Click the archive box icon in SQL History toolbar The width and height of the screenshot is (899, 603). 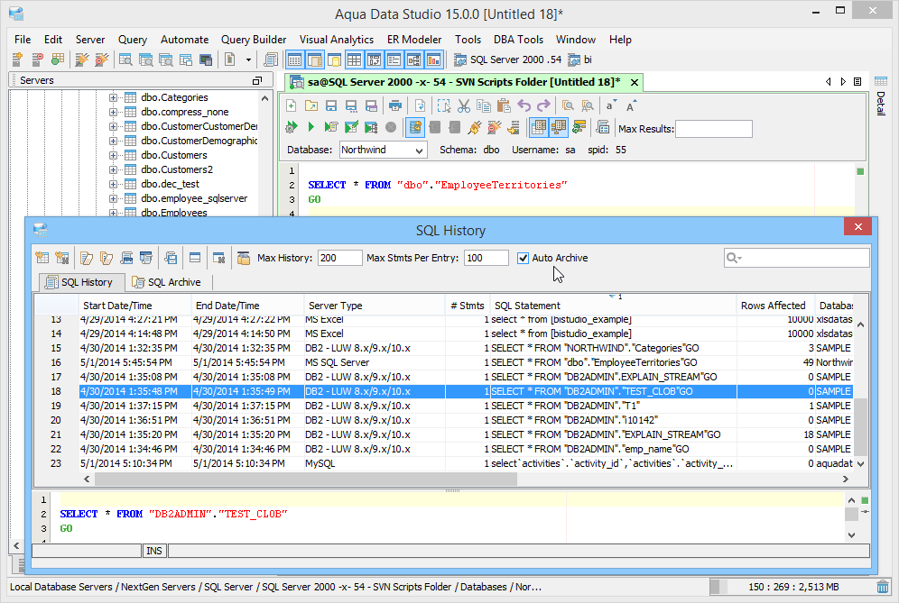[x=244, y=259]
